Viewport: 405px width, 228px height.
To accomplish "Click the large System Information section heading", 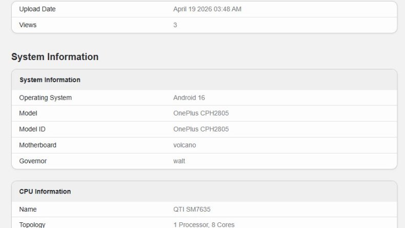I will pos(55,57).
